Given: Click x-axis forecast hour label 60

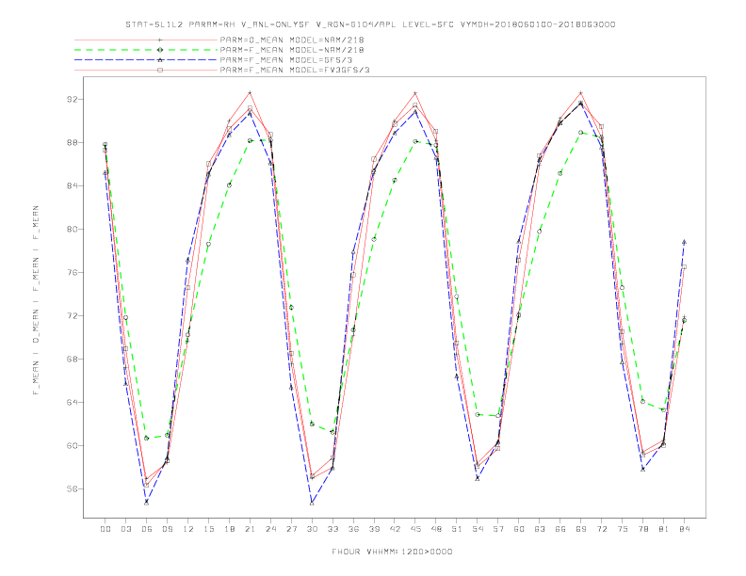Looking at the screenshot, I should [x=519, y=529].
